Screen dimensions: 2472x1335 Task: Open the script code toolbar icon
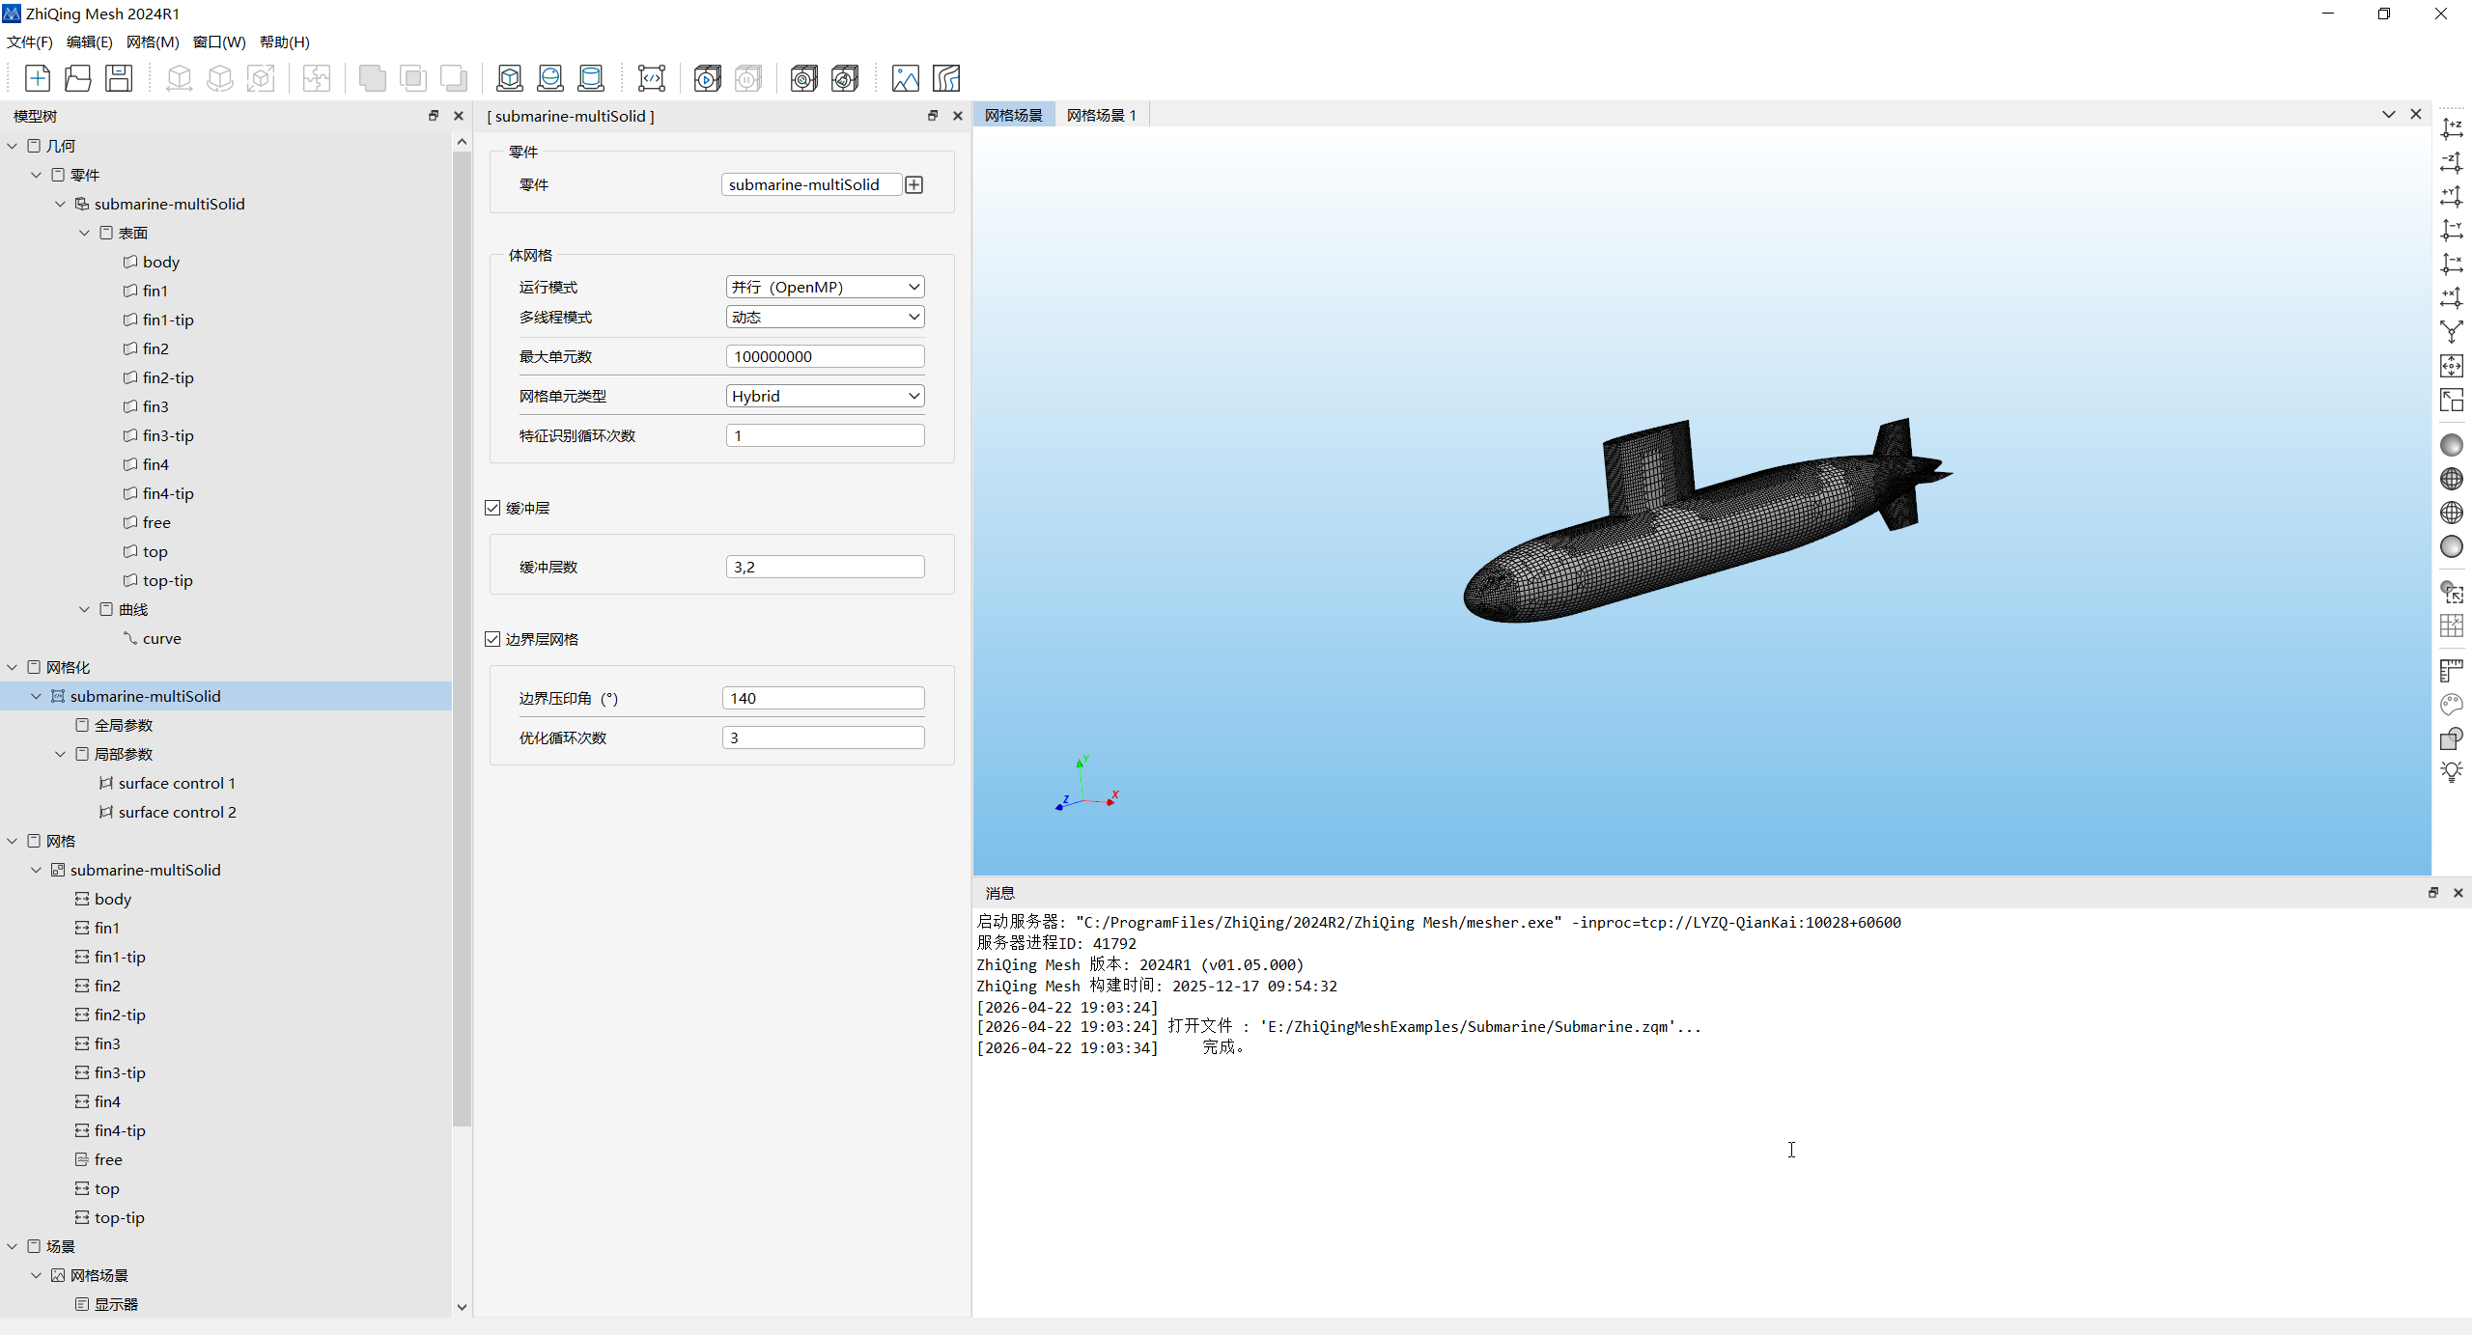[x=652, y=78]
